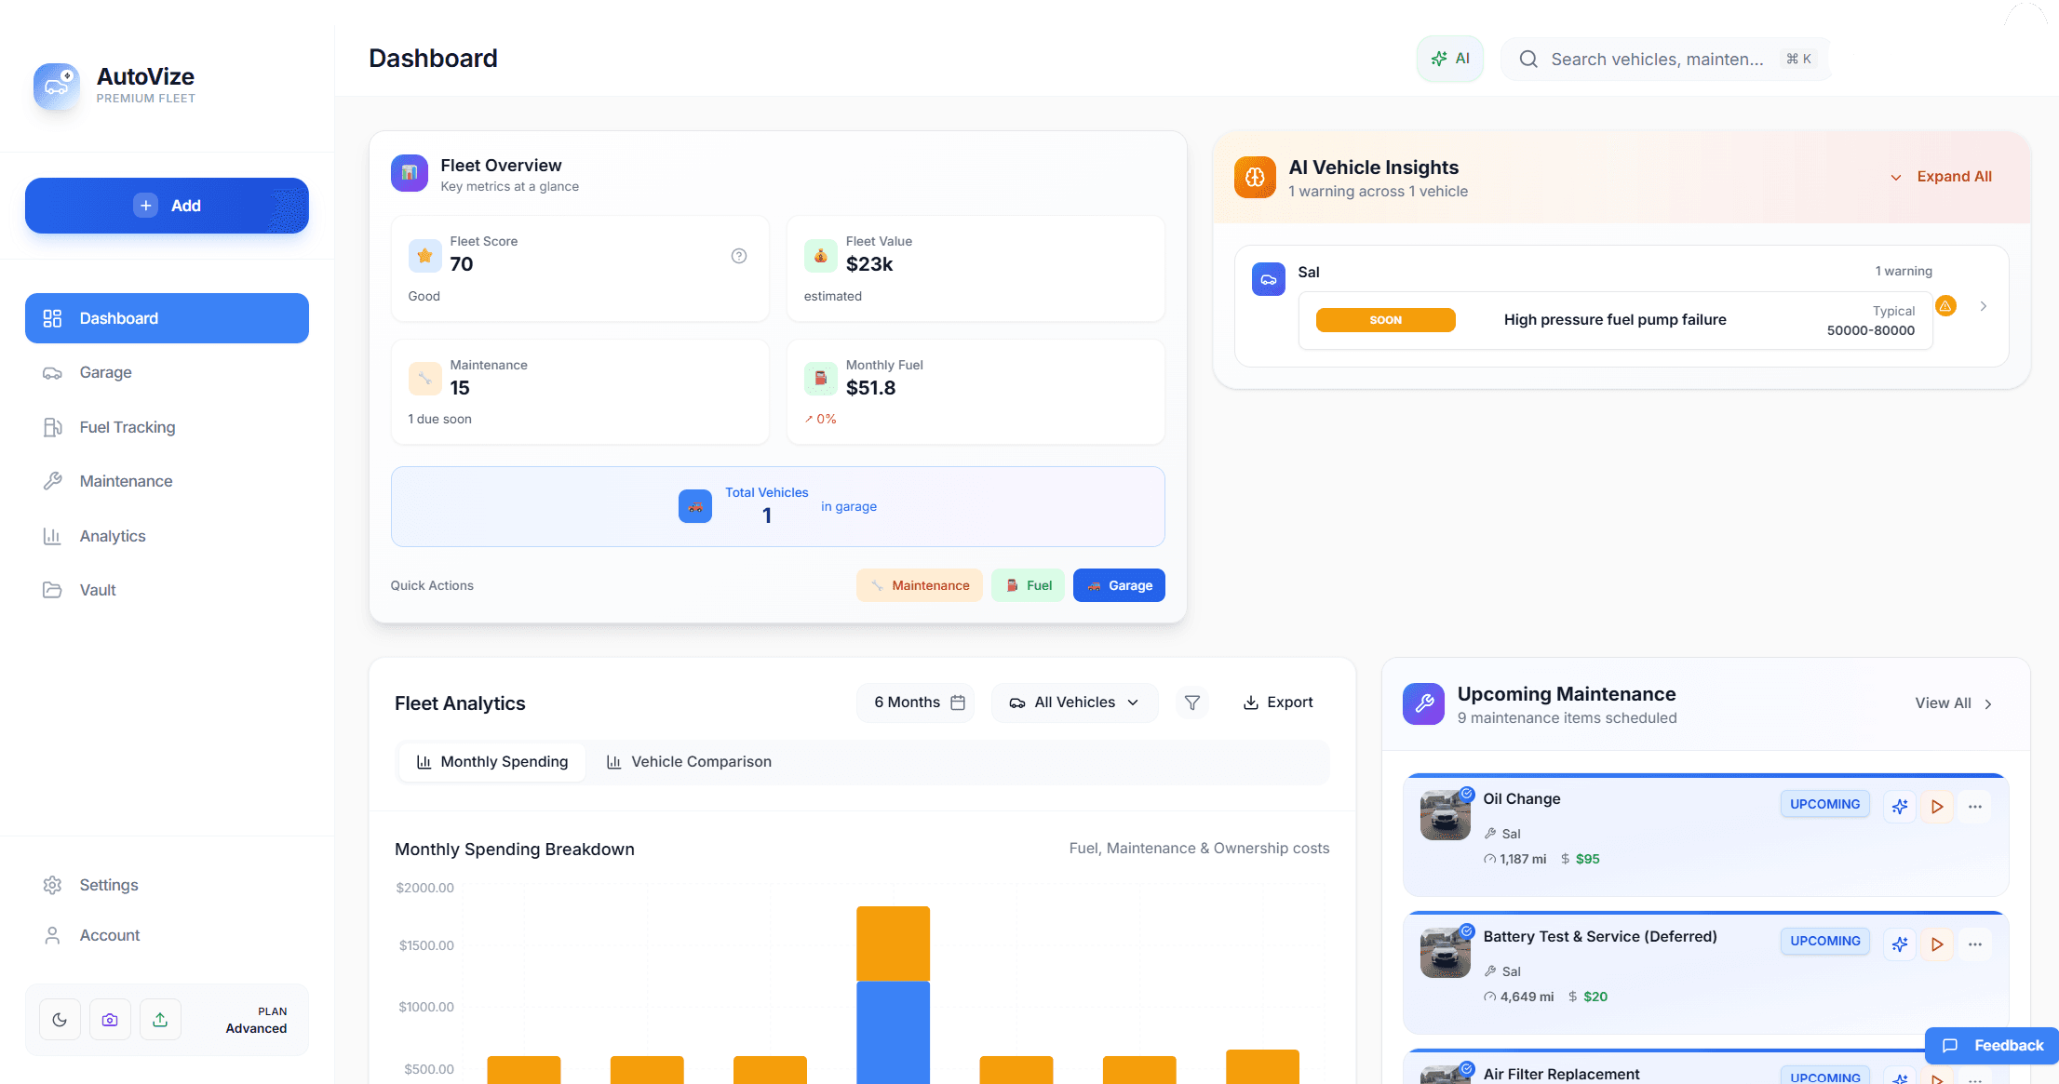This screenshot has width=2059, height=1084.
Task: Open the analytics filter funnel icon
Action: (1192, 703)
